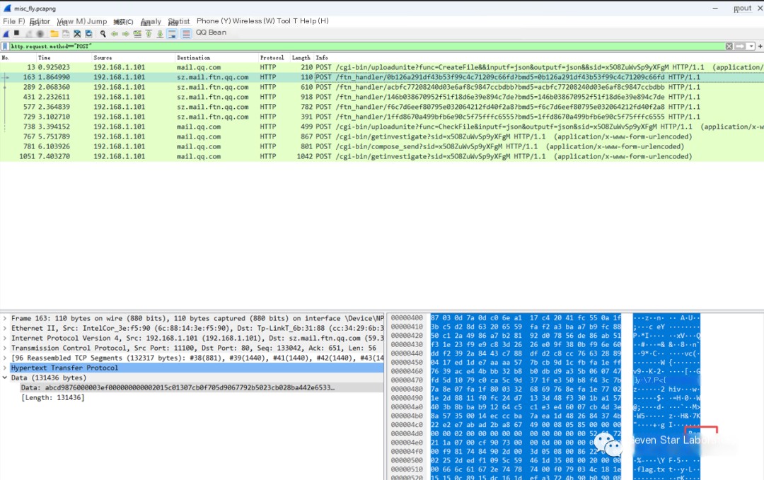
Task: Select packet 1051 getinvestigate row
Action: [x=382, y=156]
